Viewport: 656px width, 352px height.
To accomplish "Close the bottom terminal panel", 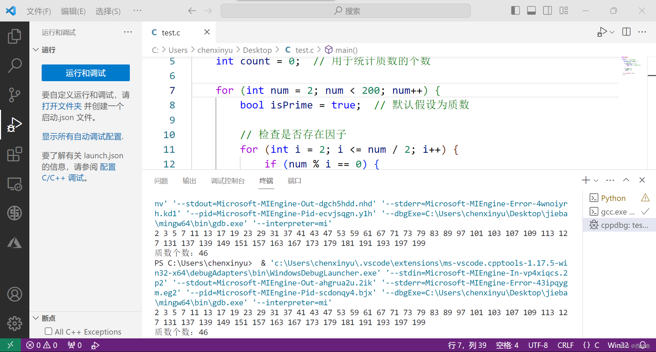I will pos(642,180).
